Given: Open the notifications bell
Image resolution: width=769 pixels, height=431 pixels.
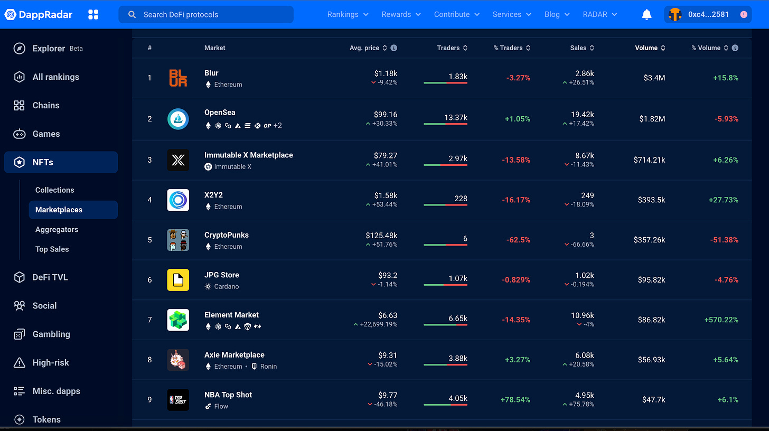Looking at the screenshot, I should [646, 14].
